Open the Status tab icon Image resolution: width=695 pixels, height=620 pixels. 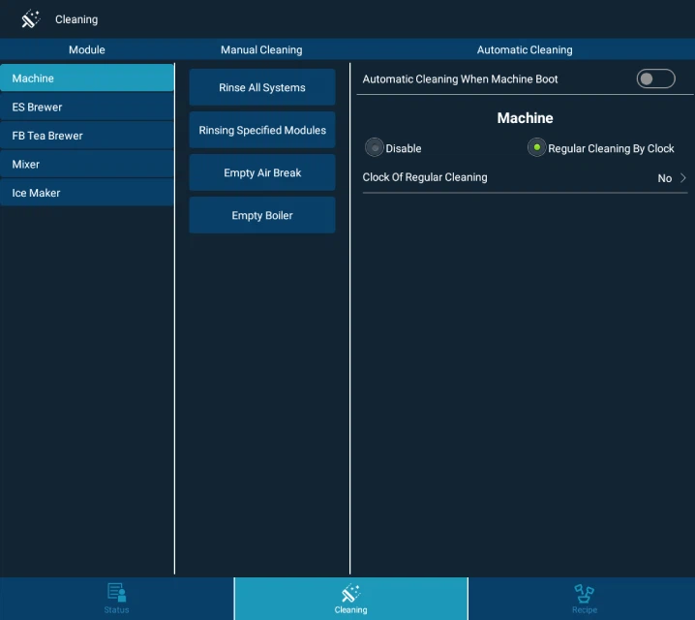(116, 593)
